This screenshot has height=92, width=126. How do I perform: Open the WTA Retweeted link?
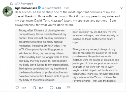24,4
